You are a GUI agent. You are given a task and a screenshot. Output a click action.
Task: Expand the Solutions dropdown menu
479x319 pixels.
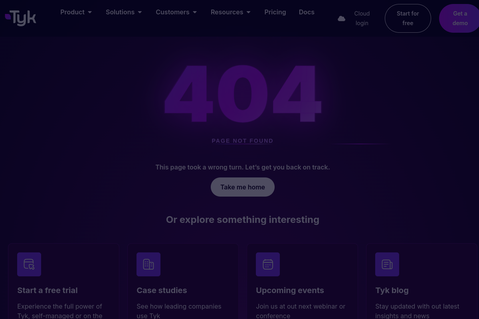(124, 12)
